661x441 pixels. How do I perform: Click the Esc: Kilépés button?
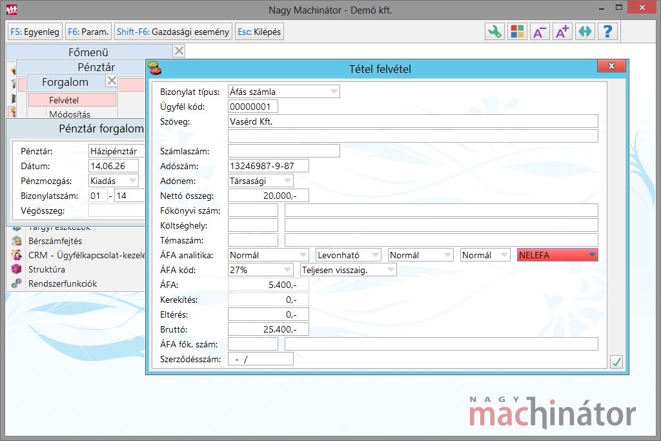click(259, 32)
